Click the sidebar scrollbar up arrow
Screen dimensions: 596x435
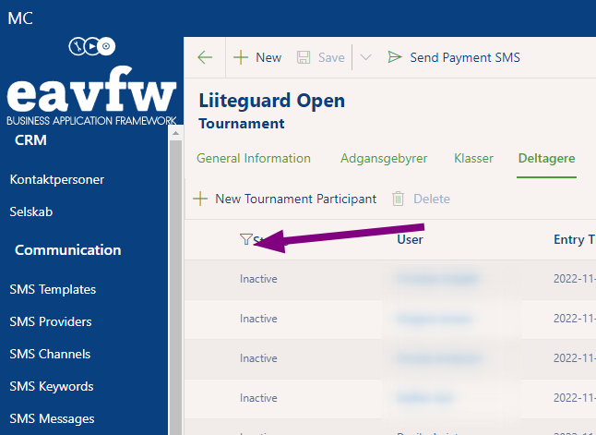click(175, 133)
